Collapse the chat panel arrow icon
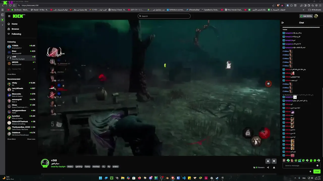323x181 pixels. pyautogui.click(x=283, y=23)
